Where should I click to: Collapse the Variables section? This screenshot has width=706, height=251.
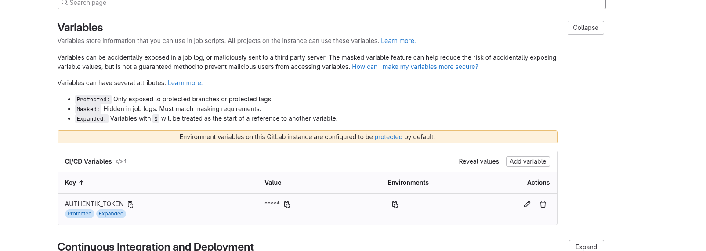tap(586, 28)
